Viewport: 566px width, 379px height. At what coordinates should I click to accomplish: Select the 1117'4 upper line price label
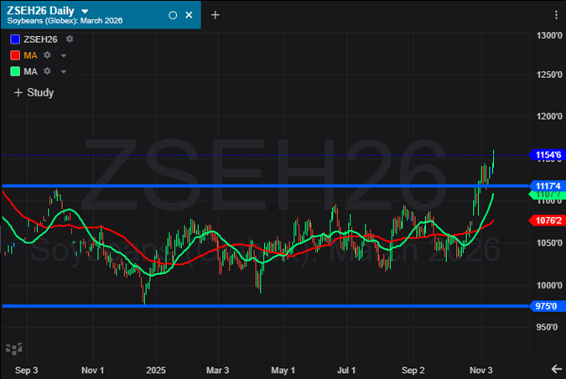(548, 186)
